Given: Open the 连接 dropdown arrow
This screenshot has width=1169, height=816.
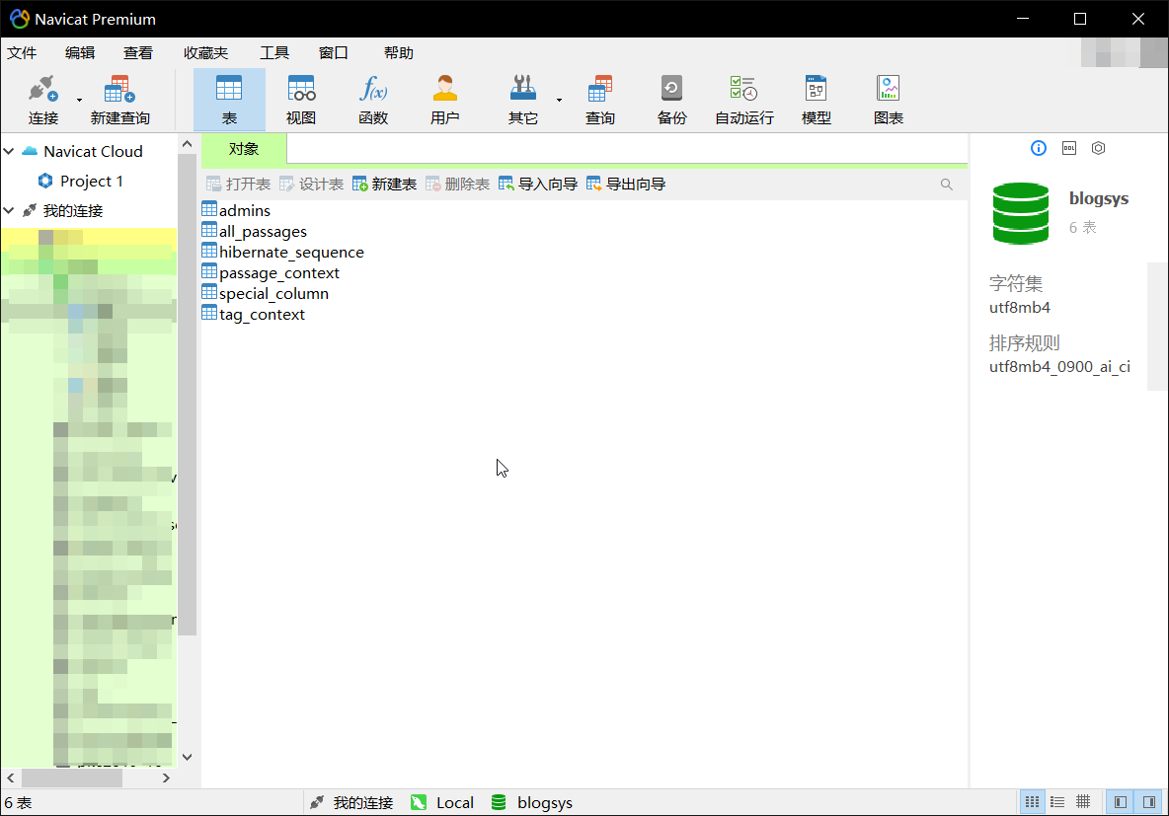Looking at the screenshot, I should click(x=79, y=100).
